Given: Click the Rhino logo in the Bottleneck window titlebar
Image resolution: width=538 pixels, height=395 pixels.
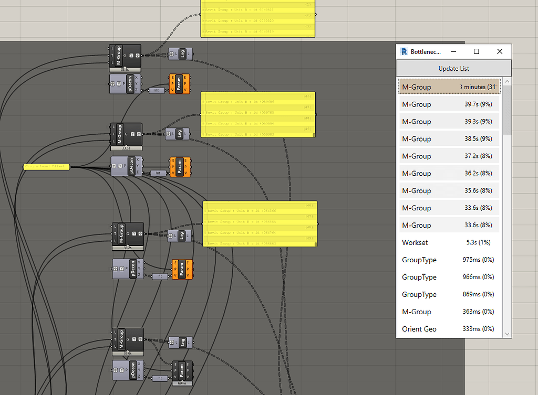Looking at the screenshot, I should [x=403, y=51].
